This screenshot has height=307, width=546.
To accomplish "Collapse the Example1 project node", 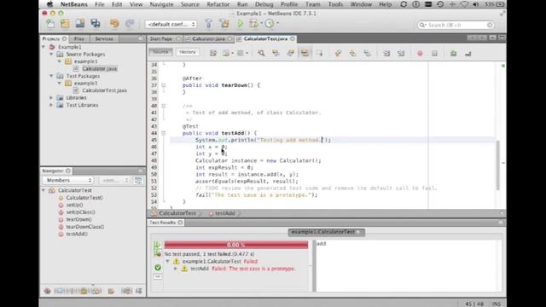I will click(44, 47).
